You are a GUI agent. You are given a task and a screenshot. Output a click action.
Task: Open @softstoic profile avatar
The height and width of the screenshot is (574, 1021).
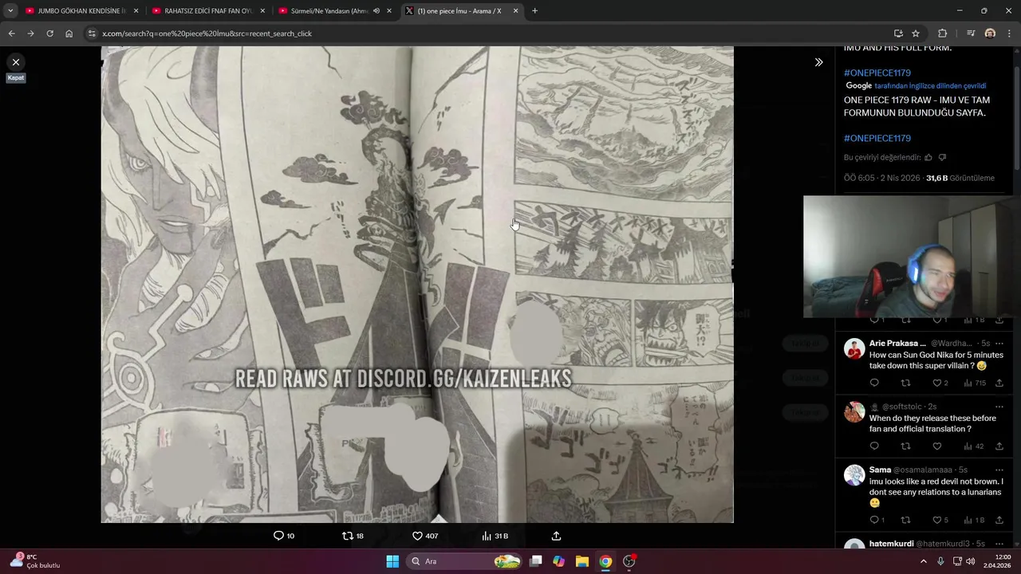854,411
